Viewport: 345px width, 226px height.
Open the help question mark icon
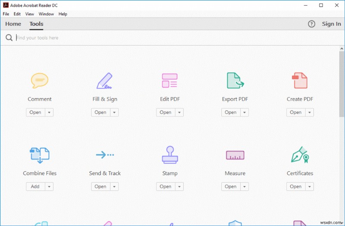click(312, 24)
